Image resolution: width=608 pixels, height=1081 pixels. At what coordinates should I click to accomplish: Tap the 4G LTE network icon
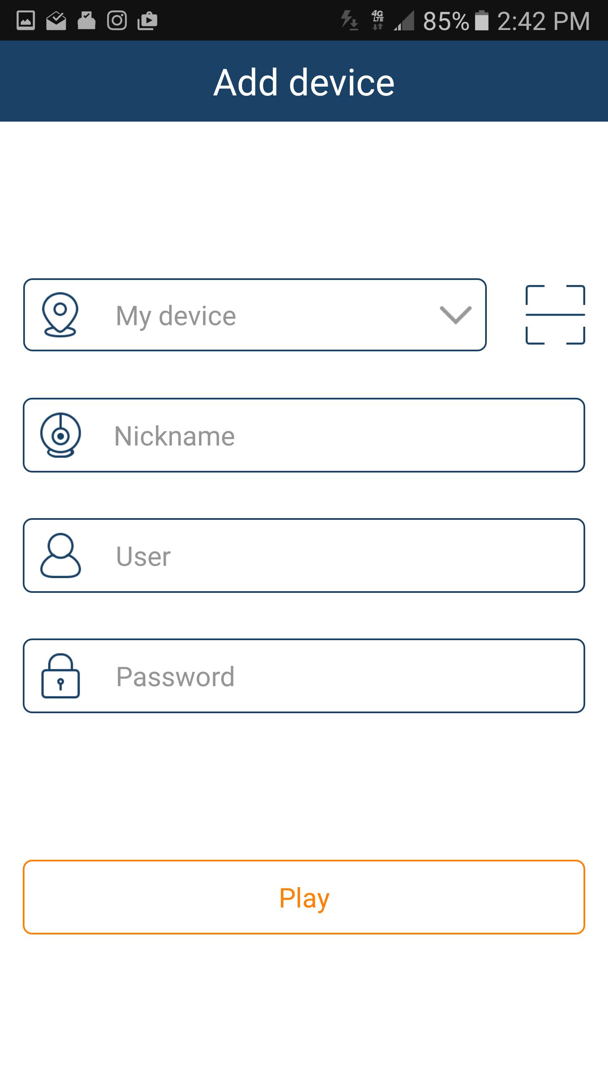click(x=377, y=20)
